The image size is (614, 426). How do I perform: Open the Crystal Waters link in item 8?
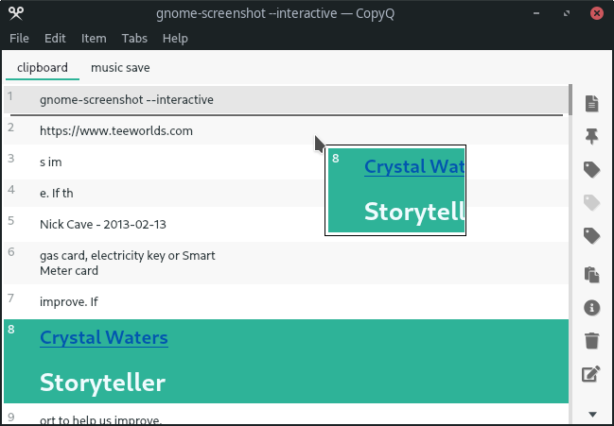click(x=104, y=337)
